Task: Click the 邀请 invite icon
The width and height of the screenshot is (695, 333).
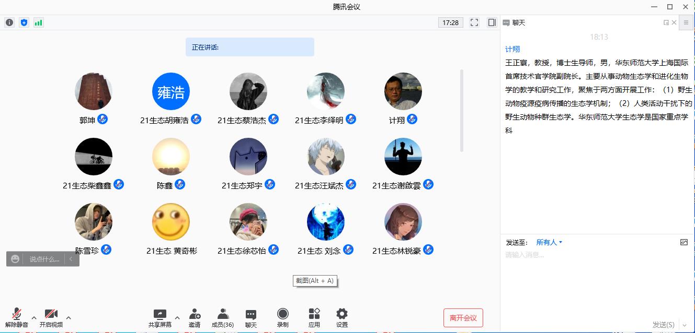Action: pos(195,317)
